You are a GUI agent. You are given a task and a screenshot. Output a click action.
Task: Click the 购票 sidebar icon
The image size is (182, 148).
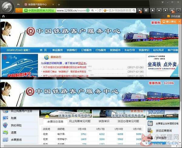(x=5, y=118)
